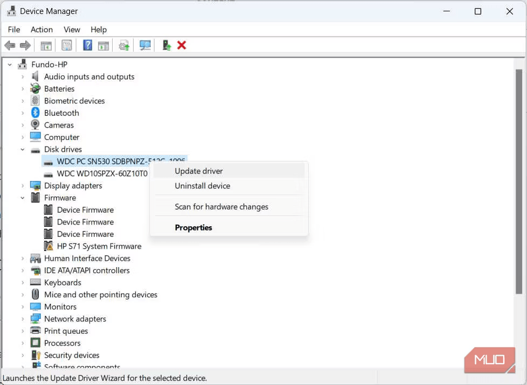This screenshot has width=527, height=385.
Task: Click the Device Manager title bar icon
Action: (x=11, y=11)
